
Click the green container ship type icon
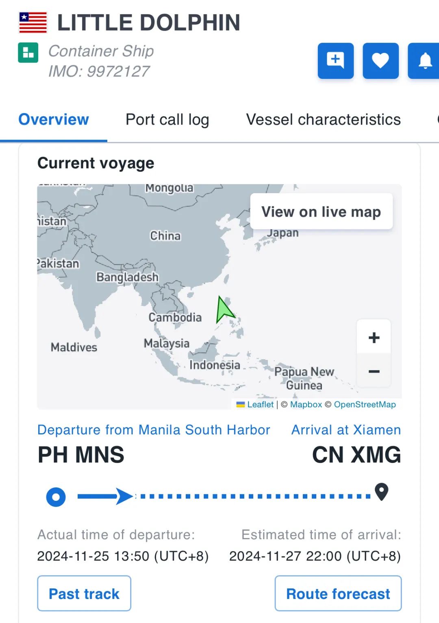coord(28,53)
